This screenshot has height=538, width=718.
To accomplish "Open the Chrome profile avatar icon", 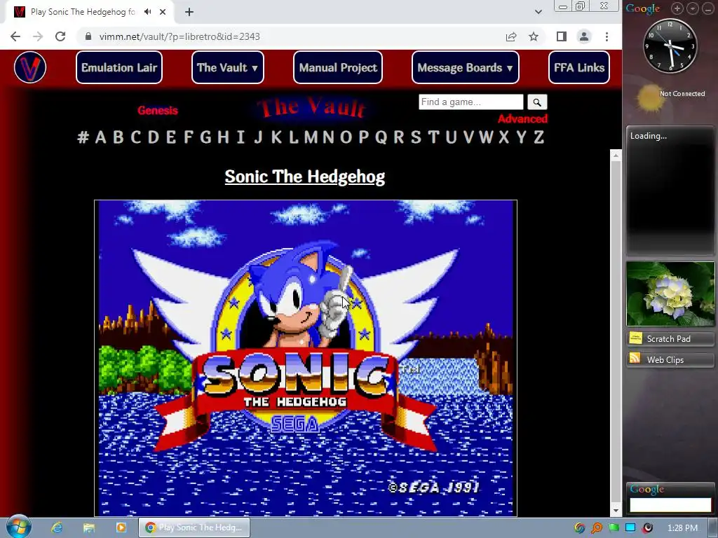I will tap(584, 36).
